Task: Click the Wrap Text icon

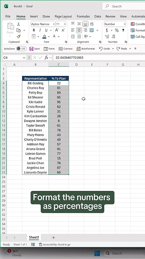Action: 92,24
